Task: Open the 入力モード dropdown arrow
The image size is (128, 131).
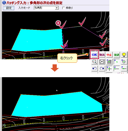Action: (57, 8)
